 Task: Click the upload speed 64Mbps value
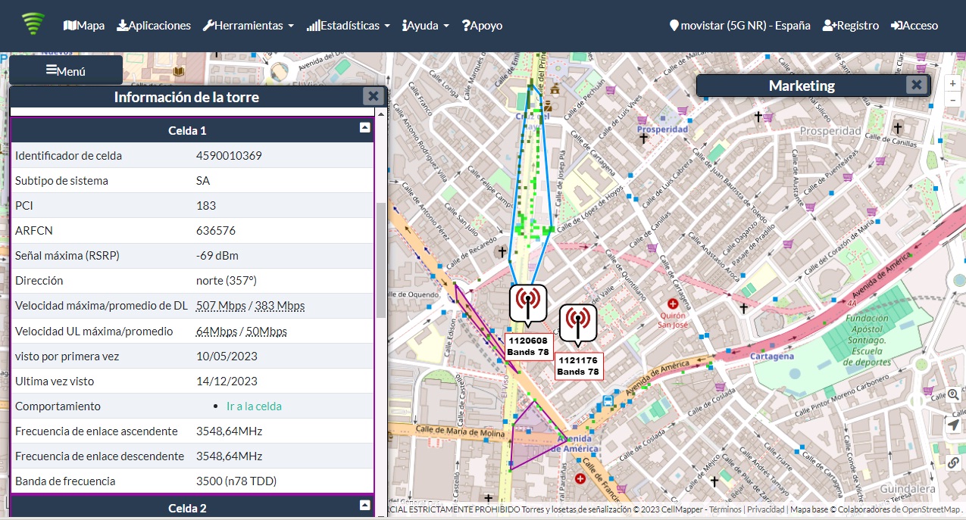click(216, 332)
